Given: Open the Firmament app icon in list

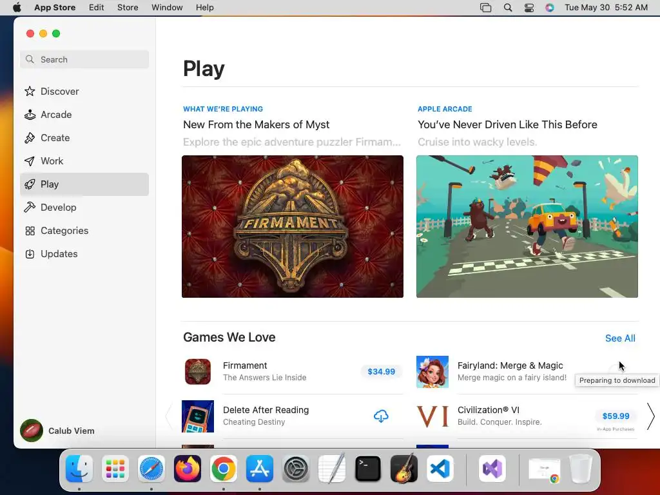Looking at the screenshot, I should click(198, 372).
